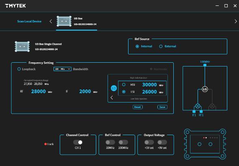
Task: Click the blue LO circle icon in injection panel
Action: [x=114, y=88]
